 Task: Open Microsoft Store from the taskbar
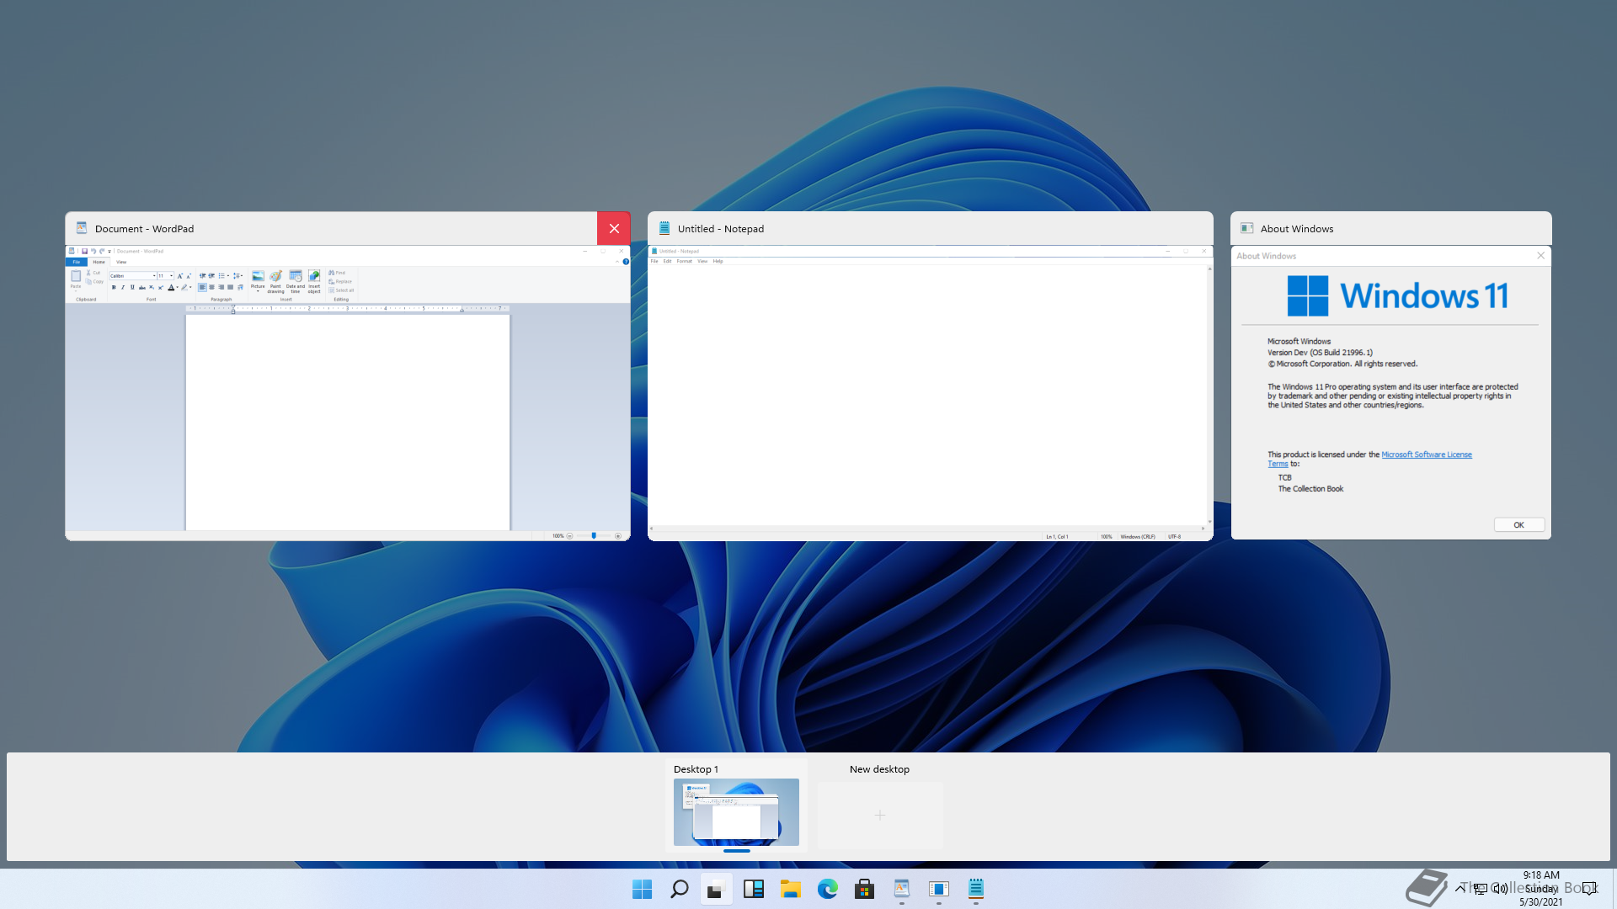point(864,889)
